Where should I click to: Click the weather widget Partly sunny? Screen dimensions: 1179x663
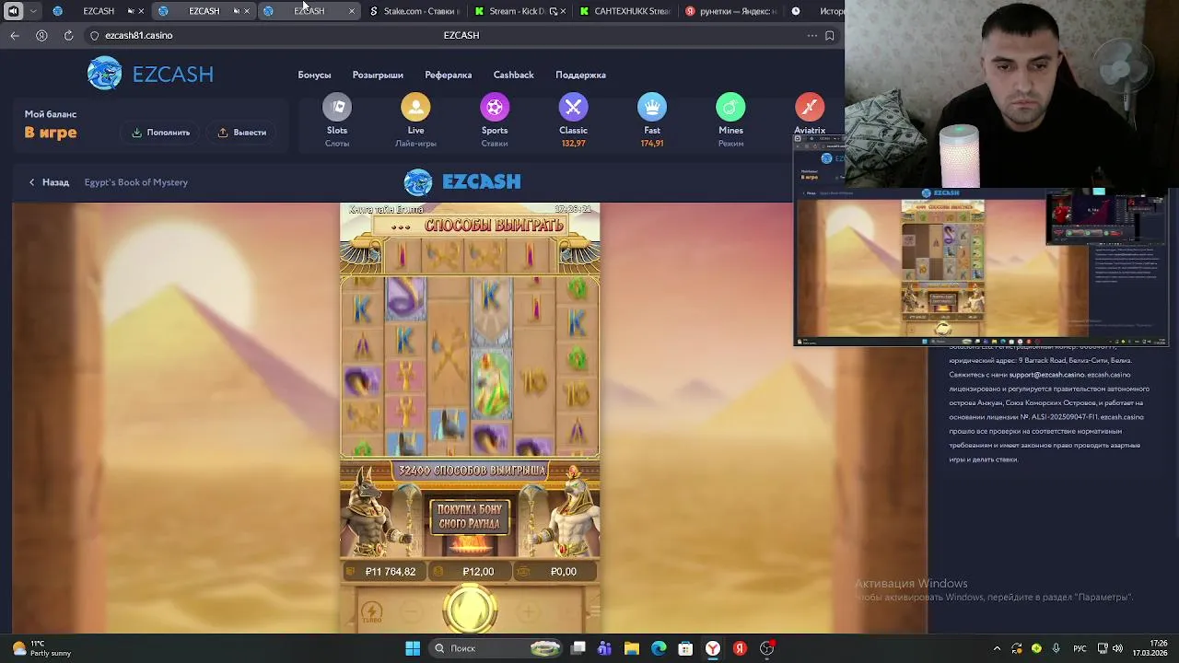tap(41, 648)
